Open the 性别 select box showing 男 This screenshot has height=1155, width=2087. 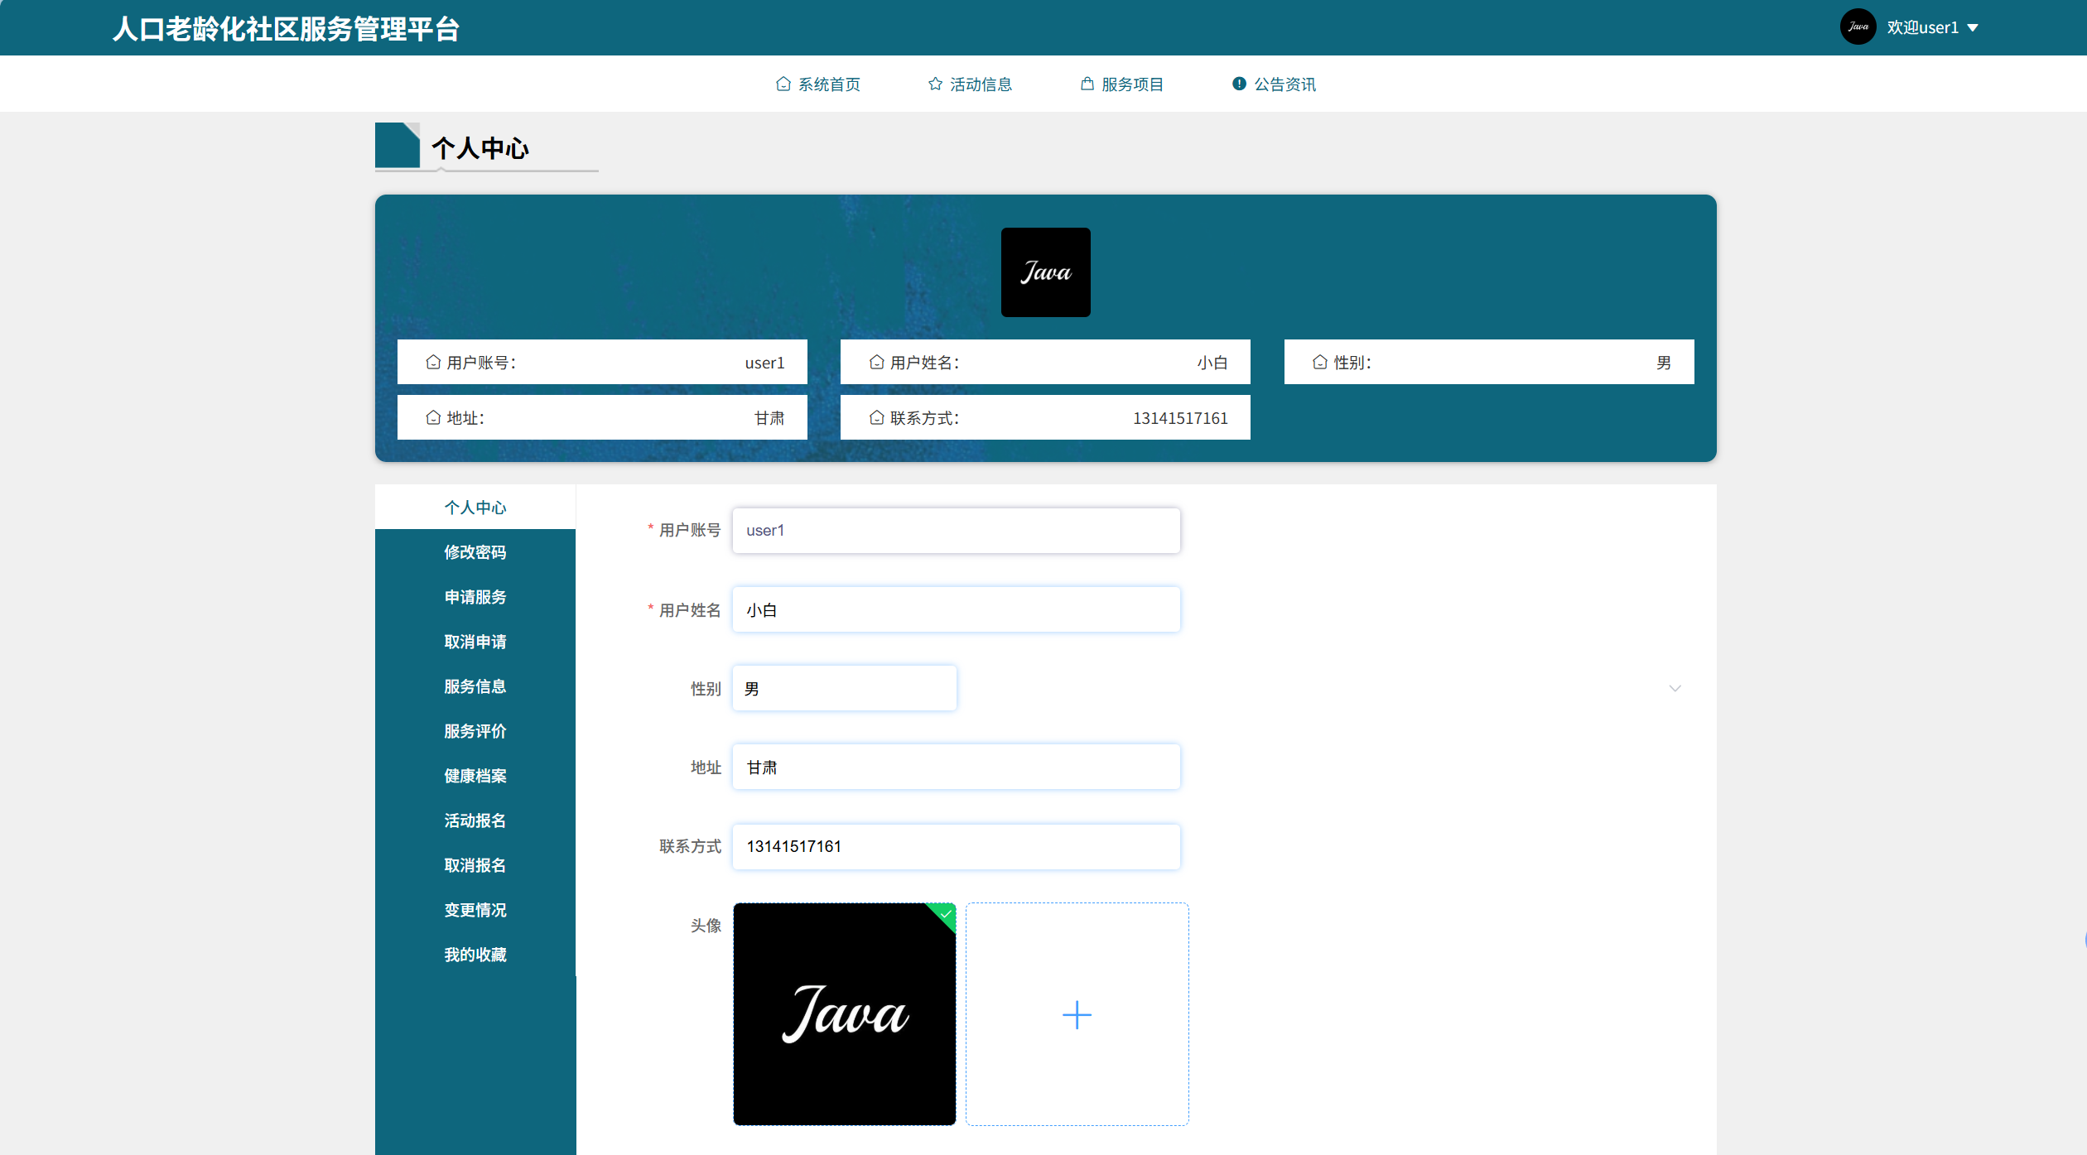tap(844, 689)
